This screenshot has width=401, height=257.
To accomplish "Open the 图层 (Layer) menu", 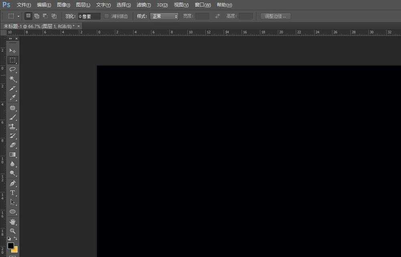I will (x=83, y=5).
